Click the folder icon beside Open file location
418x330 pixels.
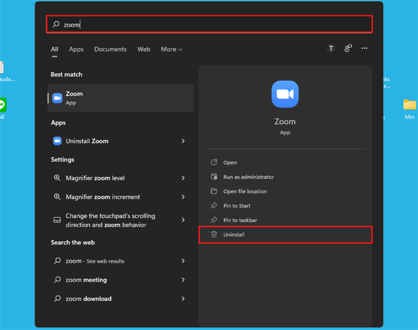214,191
